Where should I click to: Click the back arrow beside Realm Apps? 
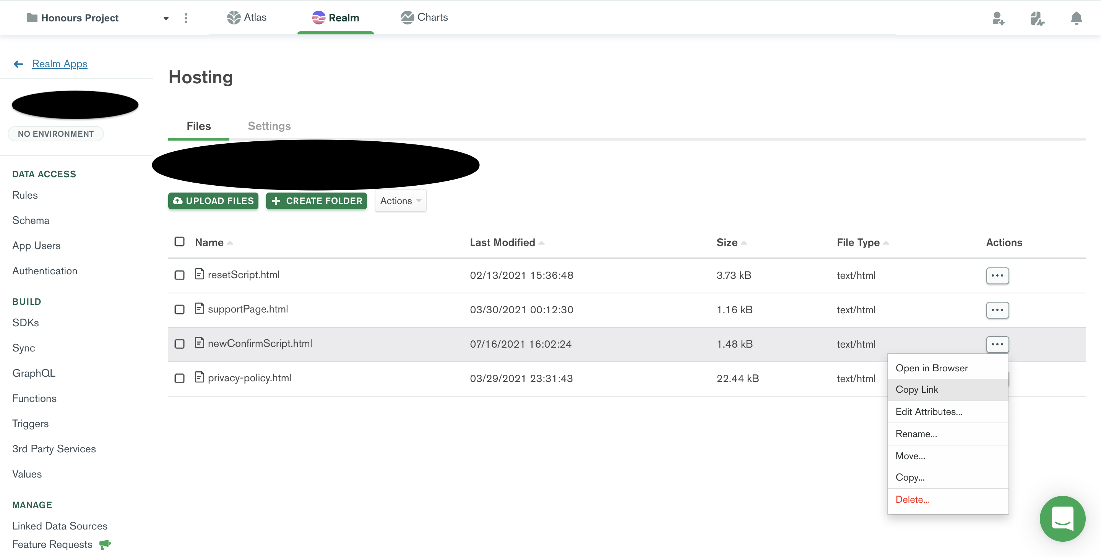point(18,64)
